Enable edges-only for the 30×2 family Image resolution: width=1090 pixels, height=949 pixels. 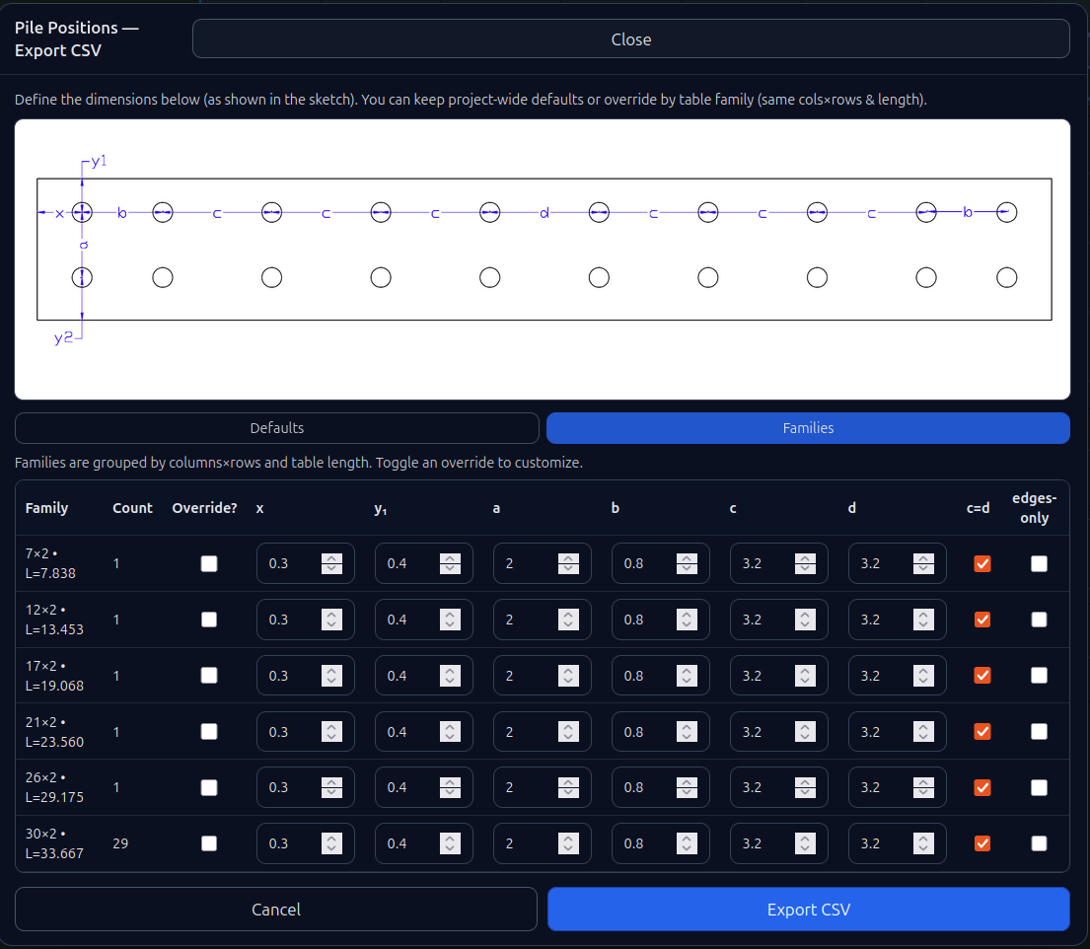coord(1040,843)
